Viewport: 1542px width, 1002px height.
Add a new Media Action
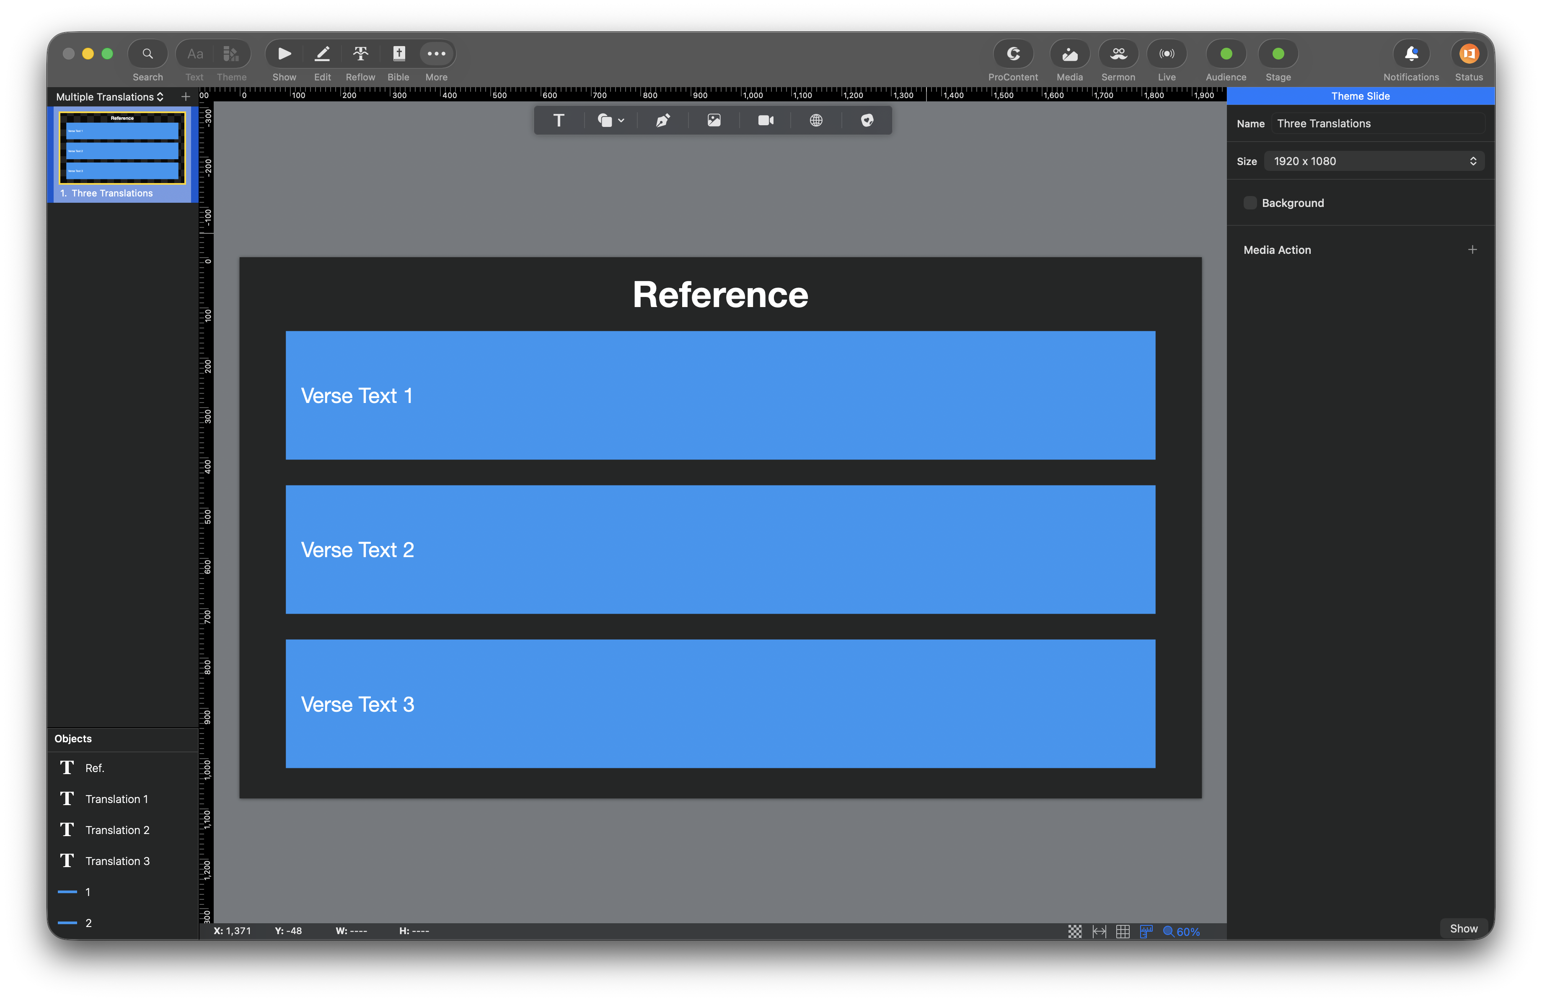click(1473, 250)
